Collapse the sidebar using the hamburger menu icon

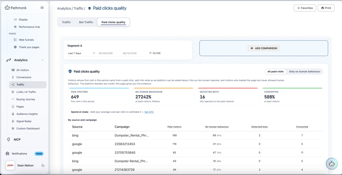click(42, 8)
